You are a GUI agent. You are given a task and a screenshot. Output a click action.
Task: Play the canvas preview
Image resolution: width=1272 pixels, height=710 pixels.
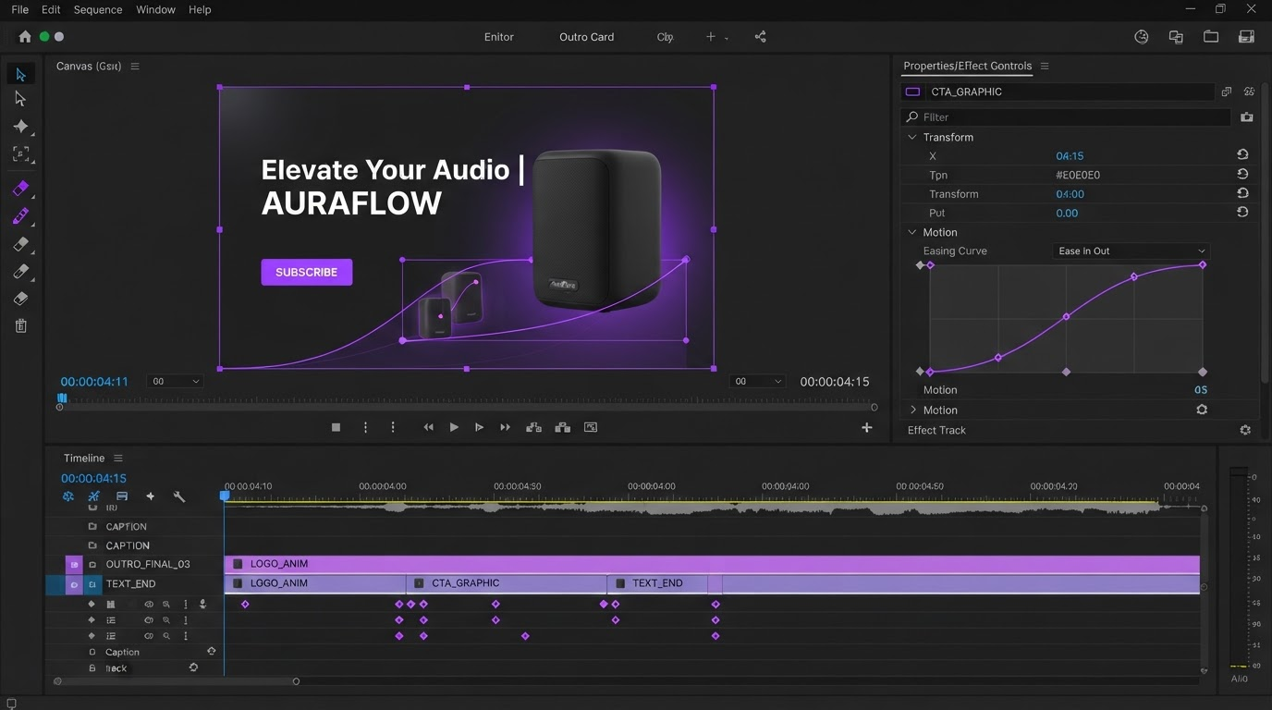point(454,427)
